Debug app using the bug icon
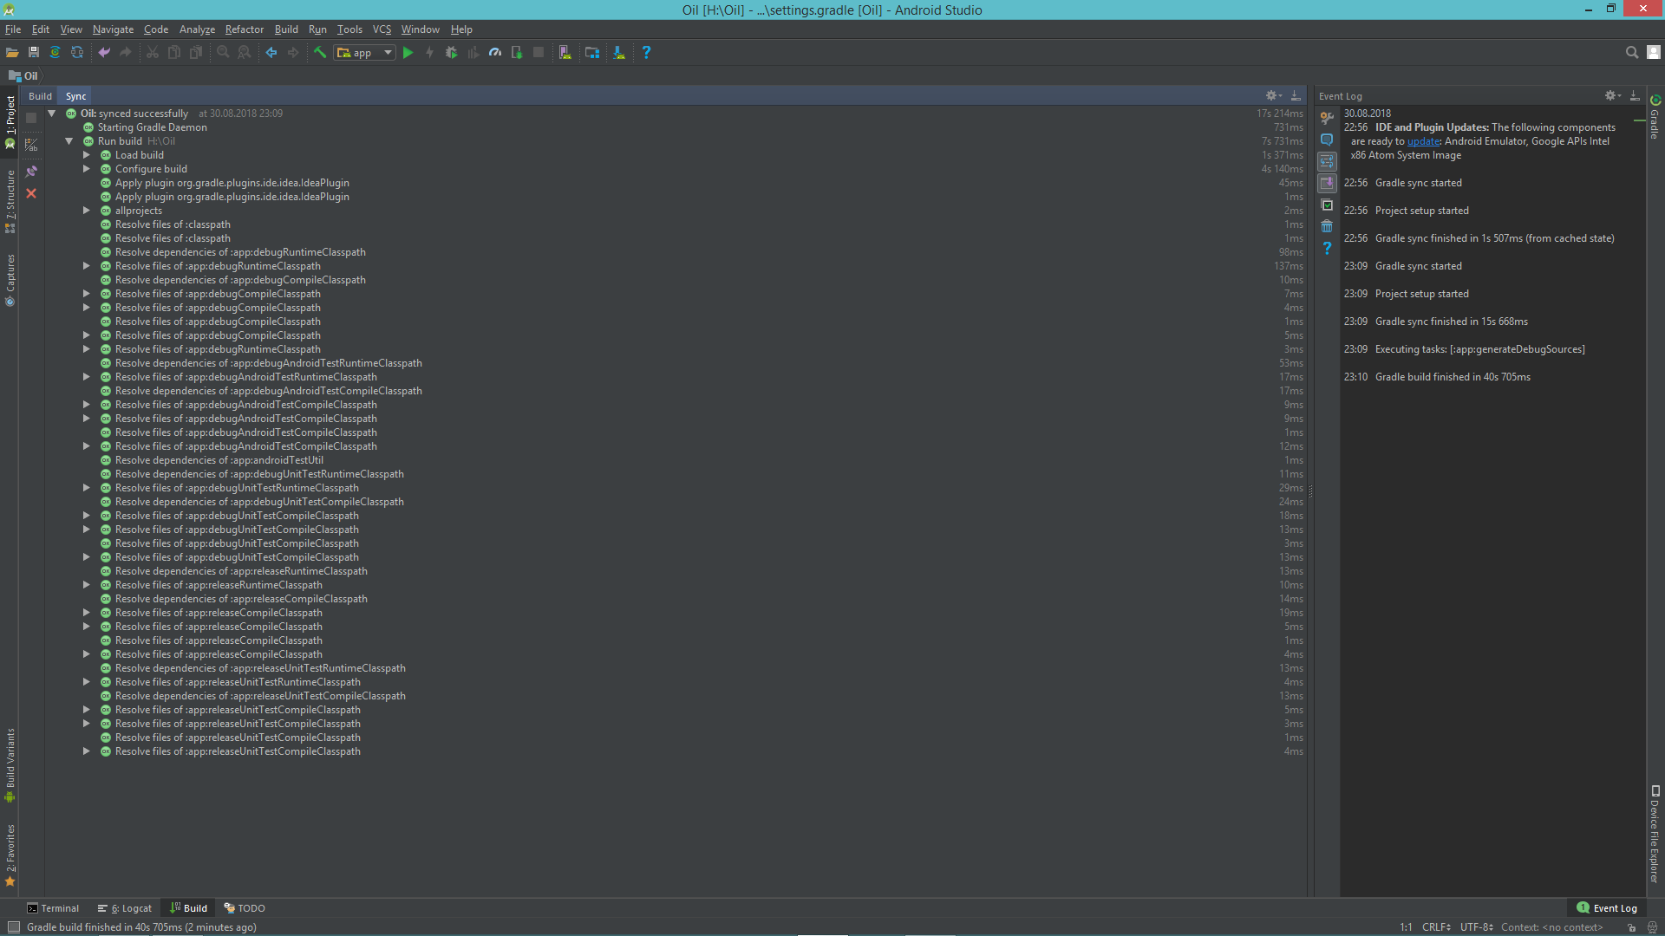The height and width of the screenshot is (936, 1665). coord(451,53)
